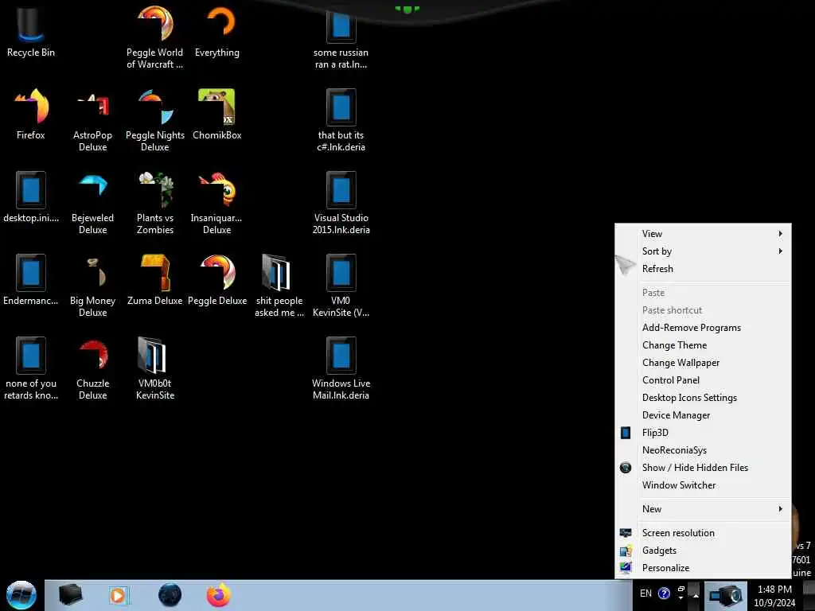The height and width of the screenshot is (611, 815).
Task: Select the Windows Live Mail.lnk.deria file
Action: 341,368
